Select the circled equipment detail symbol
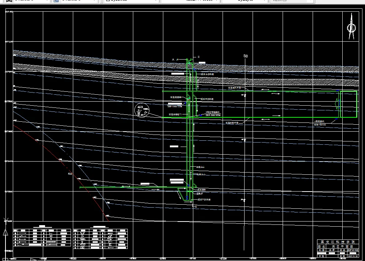 (142, 110)
